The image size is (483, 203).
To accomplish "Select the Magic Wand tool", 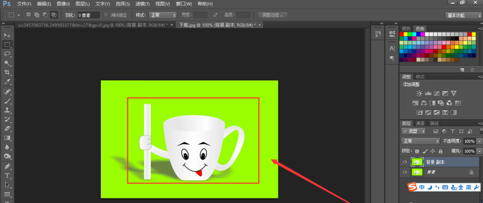I will (7, 63).
